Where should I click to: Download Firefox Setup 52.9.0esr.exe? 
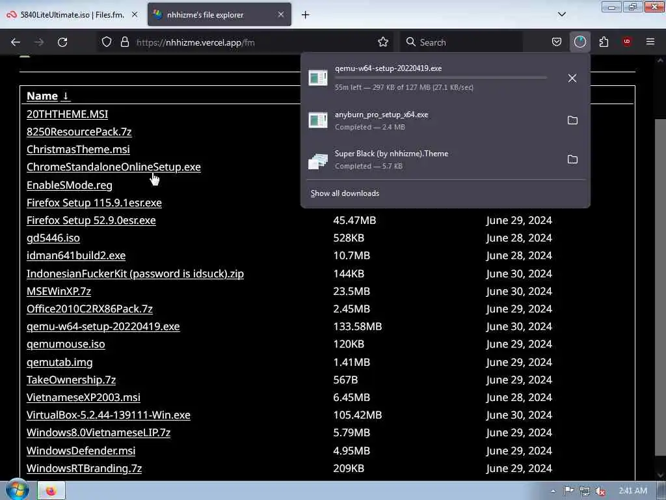point(91,220)
